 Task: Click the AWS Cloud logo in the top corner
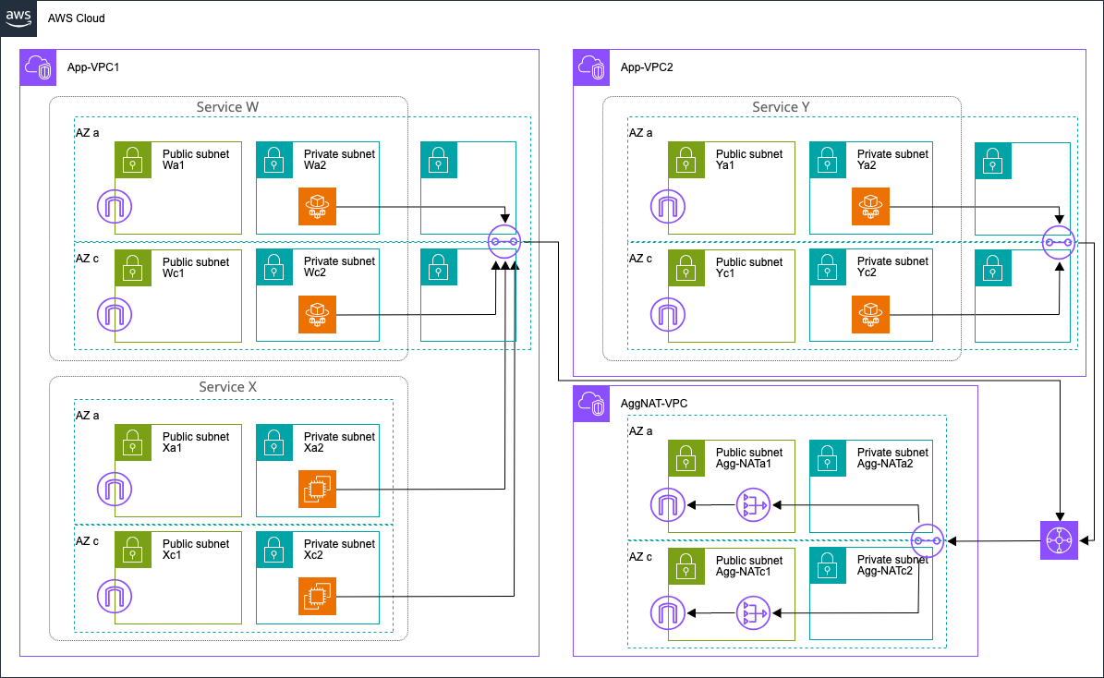click(x=18, y=18)
